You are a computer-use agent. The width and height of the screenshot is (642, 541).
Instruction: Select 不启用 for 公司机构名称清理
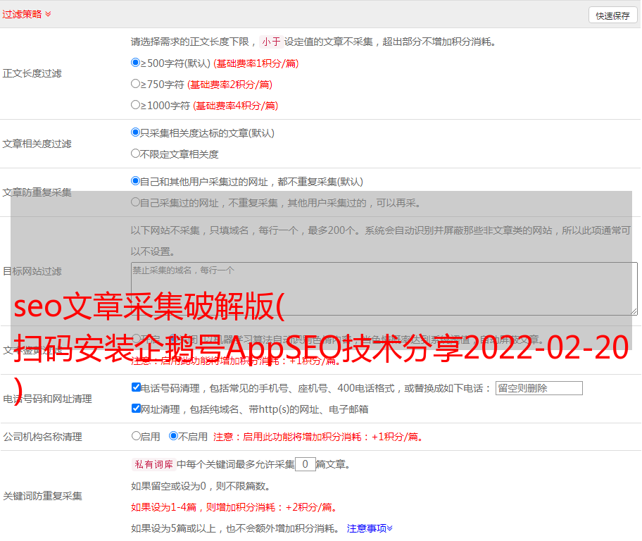174,436
